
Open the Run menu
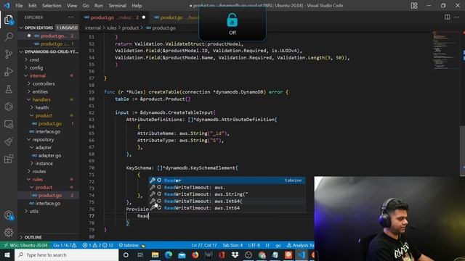[99, 5]
